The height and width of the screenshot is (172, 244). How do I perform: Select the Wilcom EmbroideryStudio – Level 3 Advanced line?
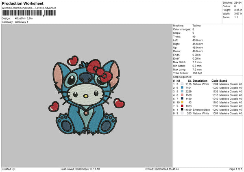pos(29,8)
